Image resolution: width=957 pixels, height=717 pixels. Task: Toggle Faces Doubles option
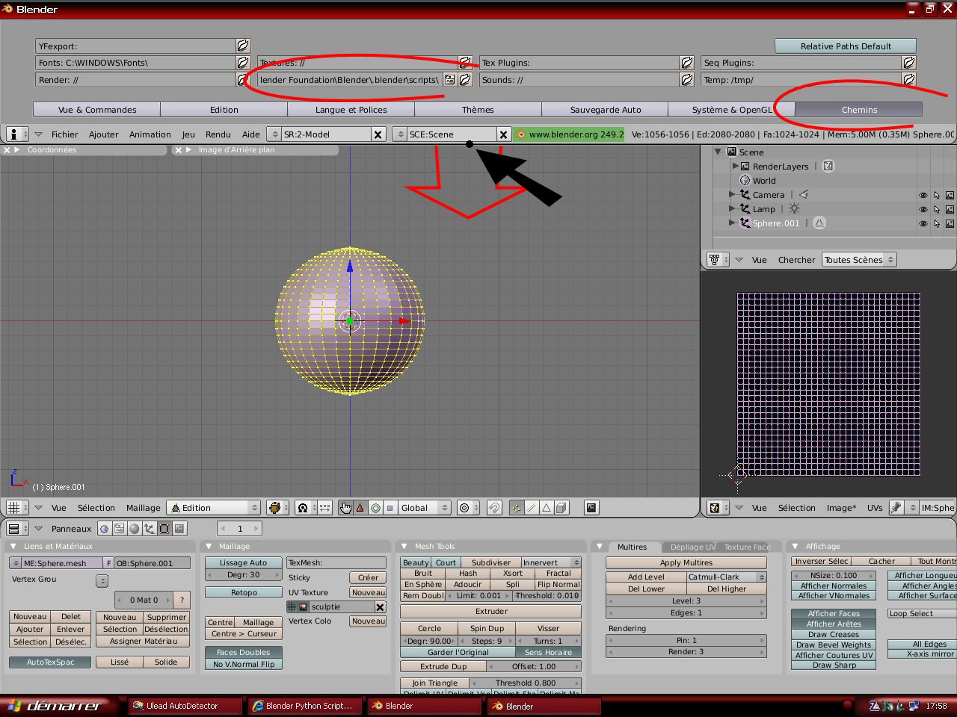[243, 653]
